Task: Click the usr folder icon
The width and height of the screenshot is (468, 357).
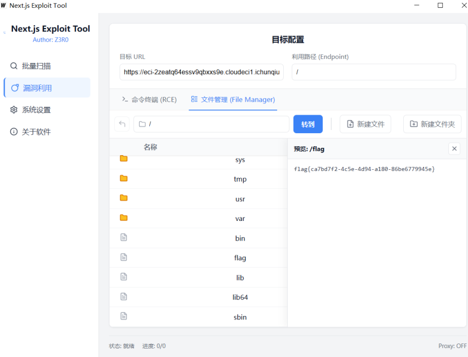Action: point(124,198)
